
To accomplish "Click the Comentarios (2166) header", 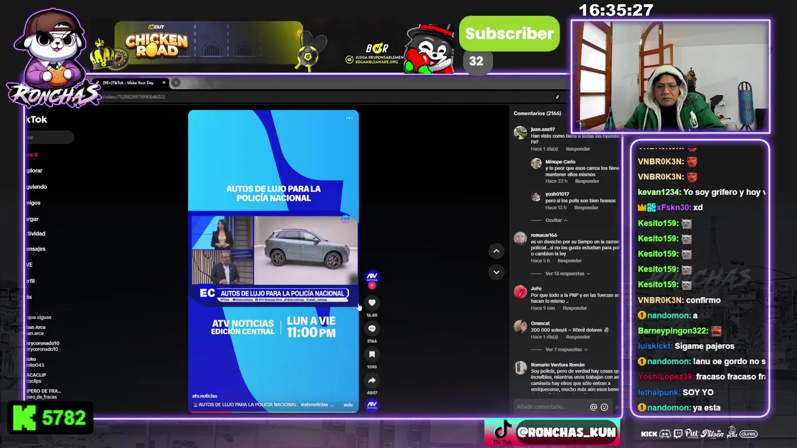I will pos(537,113).
